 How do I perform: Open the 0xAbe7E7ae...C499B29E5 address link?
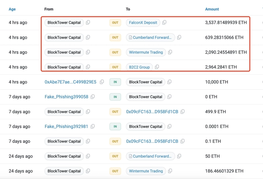(70, 82)
